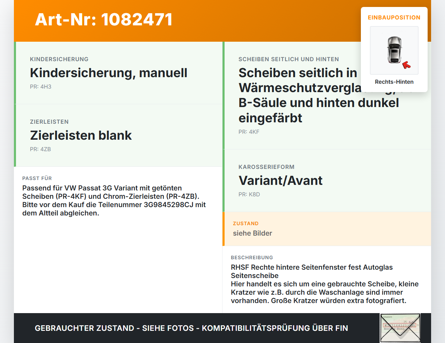Viewport: 445px width, 343px height.
Task: Select the "Art-Nr: 1082471" heading
Action: click(x=104, y=19)
